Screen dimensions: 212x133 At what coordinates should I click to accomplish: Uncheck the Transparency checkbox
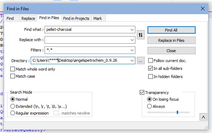click(142, 93)
